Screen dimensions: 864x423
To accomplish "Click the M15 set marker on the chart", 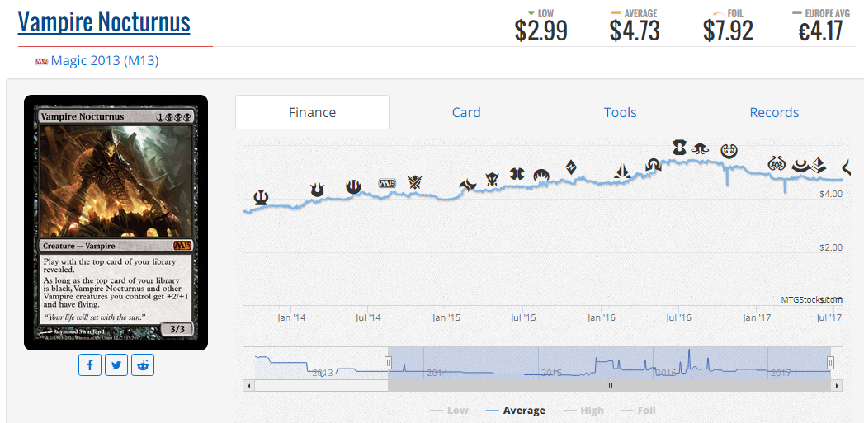I will click(387, 184).
